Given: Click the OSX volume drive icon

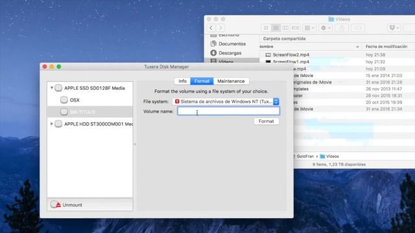Looking at the screenshot, I should (x=64, y=100).
